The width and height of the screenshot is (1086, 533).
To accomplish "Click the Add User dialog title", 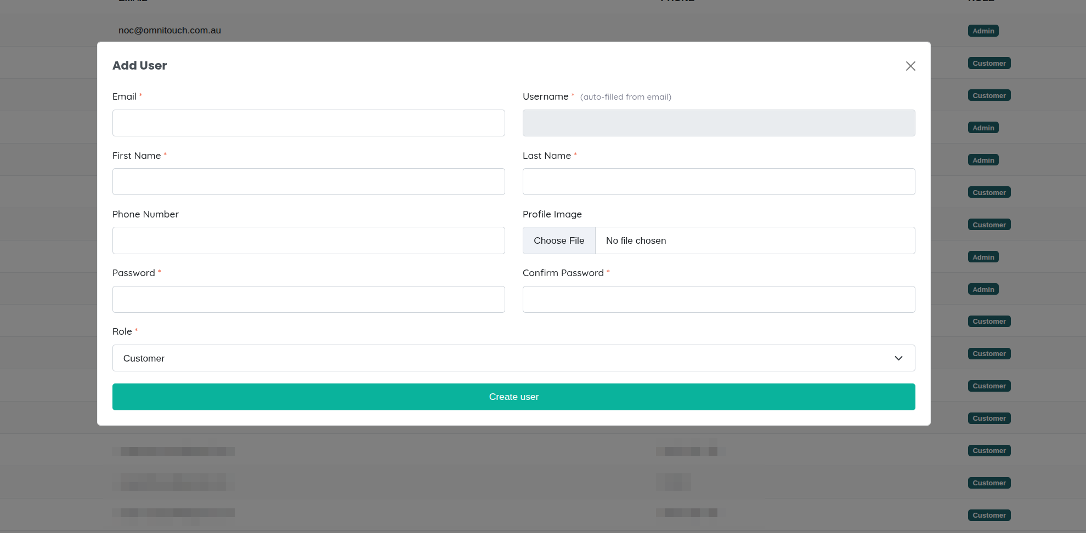I will coord(139,65).
